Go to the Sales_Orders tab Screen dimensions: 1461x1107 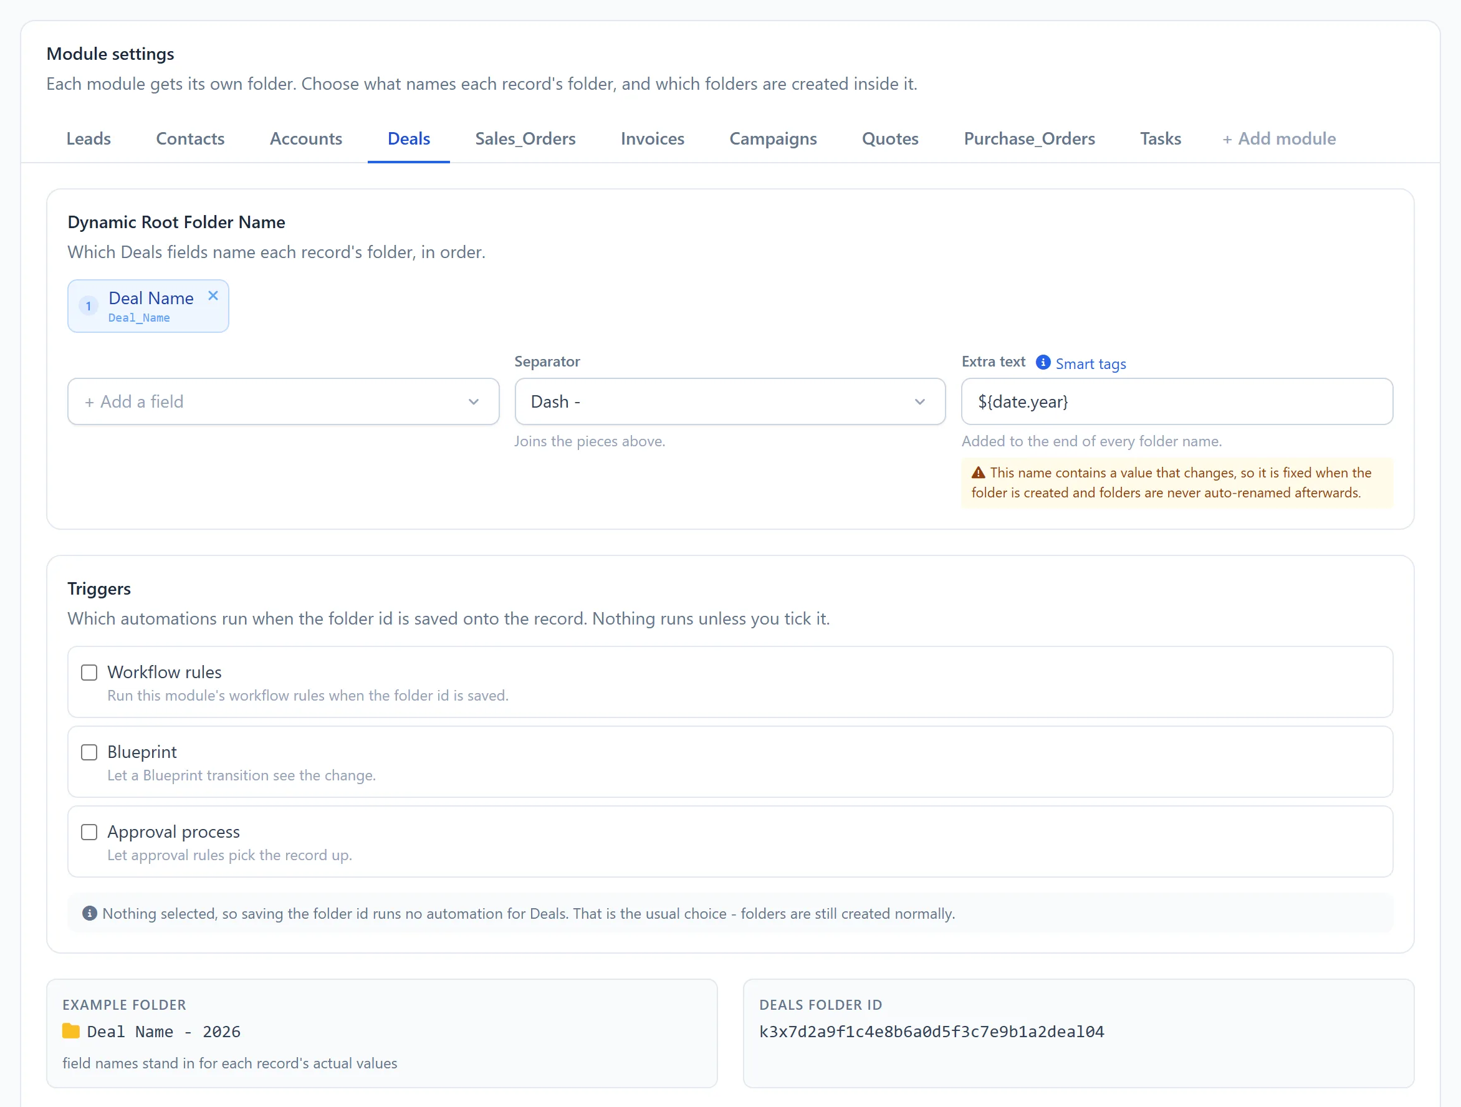(x=525, y=139)
